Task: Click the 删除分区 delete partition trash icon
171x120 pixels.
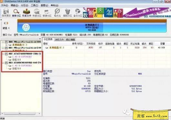Action: [67, 13]
